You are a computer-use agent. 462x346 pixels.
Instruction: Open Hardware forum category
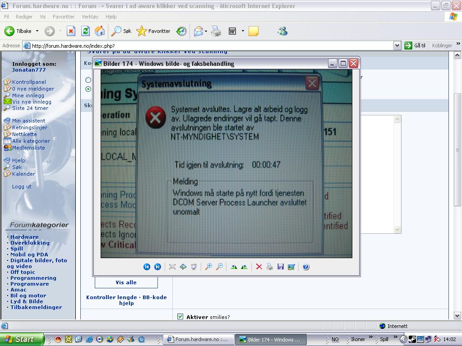pos(24,237)
